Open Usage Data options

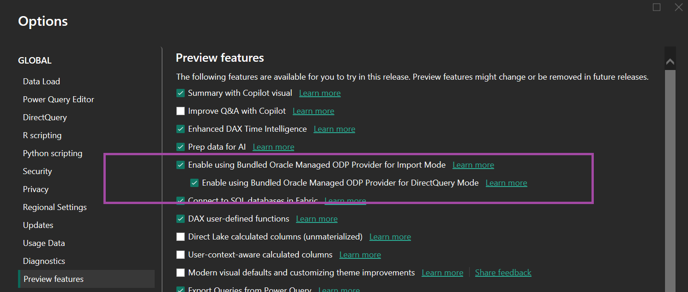[44, 243]
